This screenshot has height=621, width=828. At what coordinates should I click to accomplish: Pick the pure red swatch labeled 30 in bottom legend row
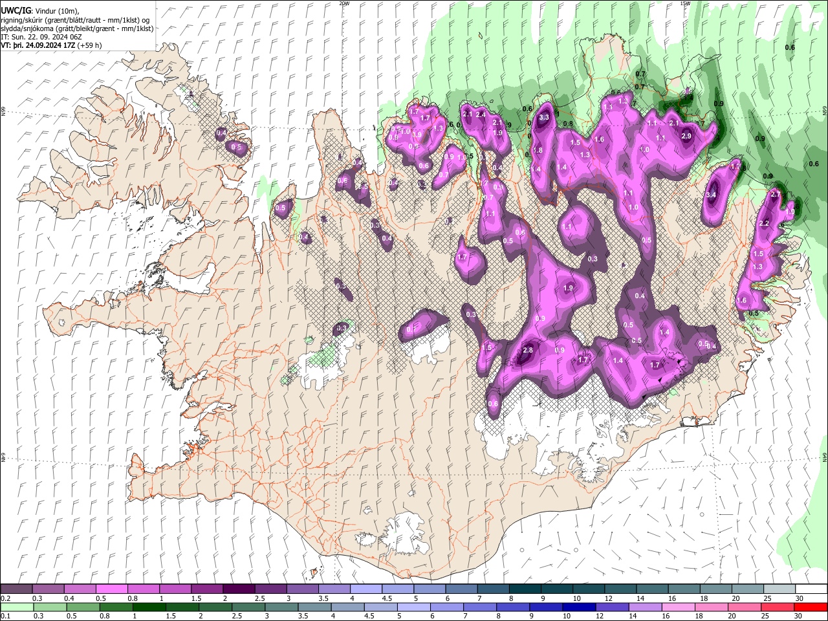coord(811,607)
